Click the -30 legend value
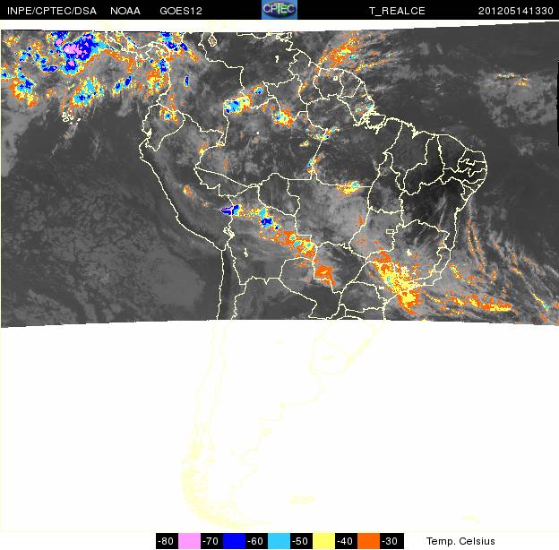Viewport: 559px width, 550px height. point(391,541)
